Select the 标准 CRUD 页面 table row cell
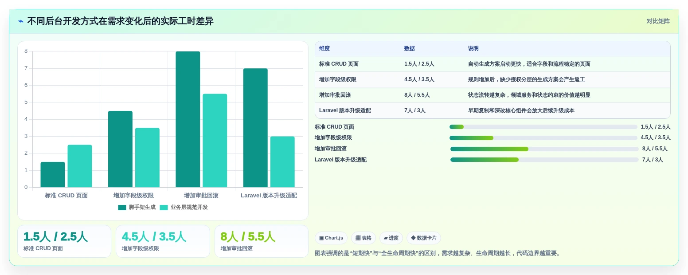This screenshot has width=688, height=275. click(x=339, y=64)
